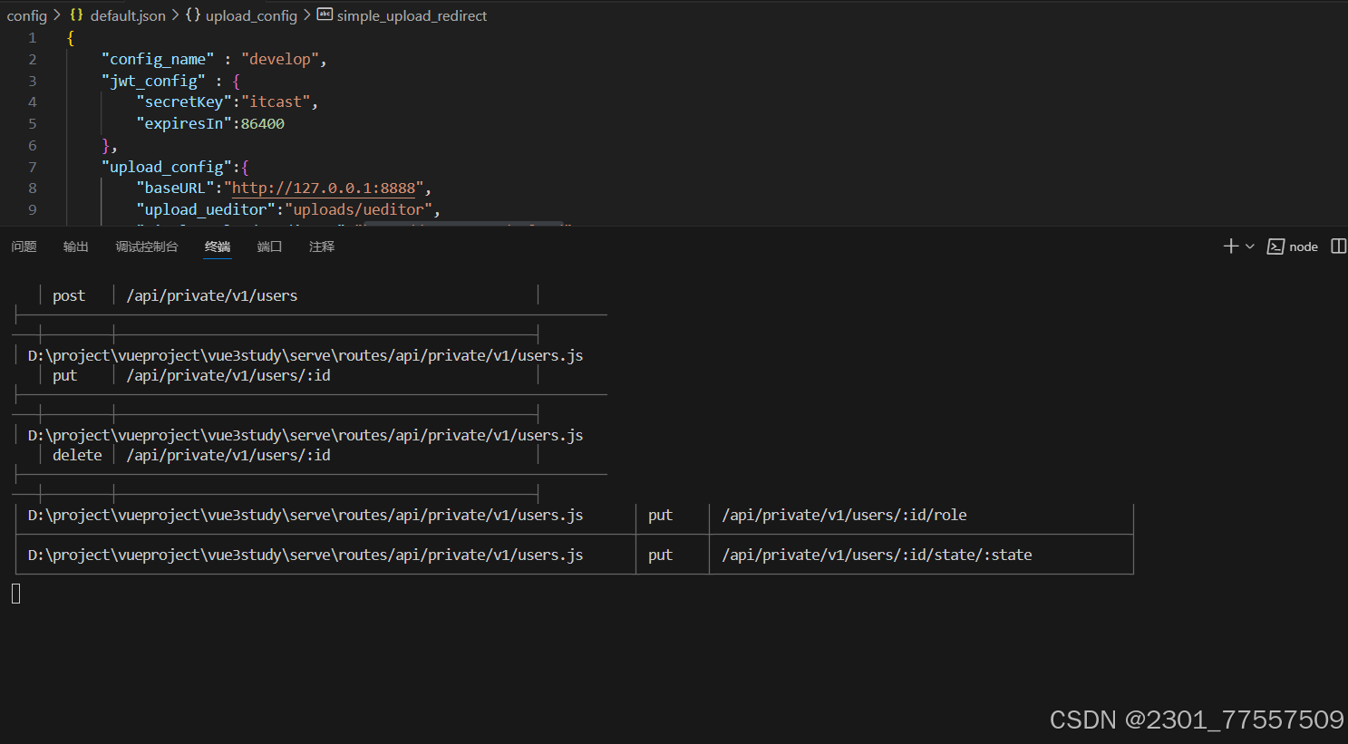Switch to the 问题 tab
The height and width of the screenshot is (744, 1348).
point(24,246)
